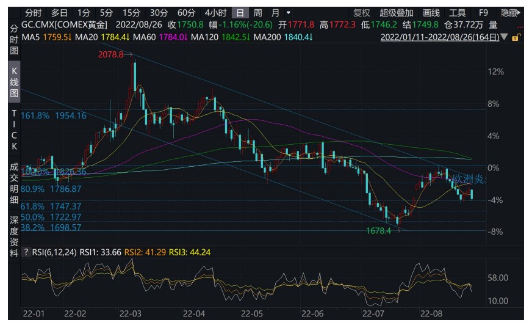Open the 工具 tools menu
This screenshot has height=325, width=532.
click(458, 13)
